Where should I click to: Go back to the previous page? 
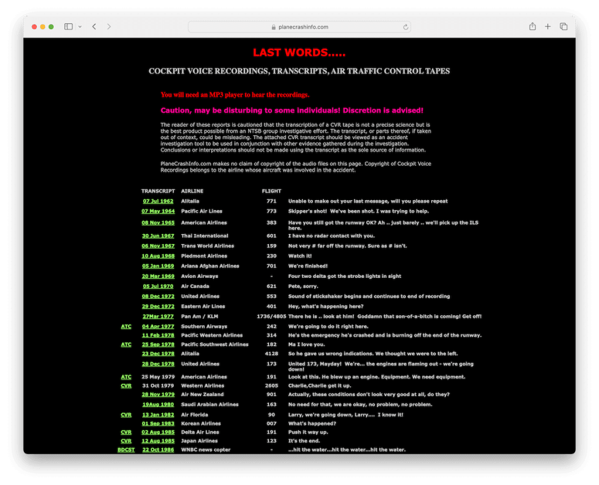pos(94,26)
